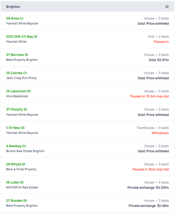This screenshot has height=214, width=175.
Task: Select the 1/31 New St townhouse link
Action: [x=15, y=128]
